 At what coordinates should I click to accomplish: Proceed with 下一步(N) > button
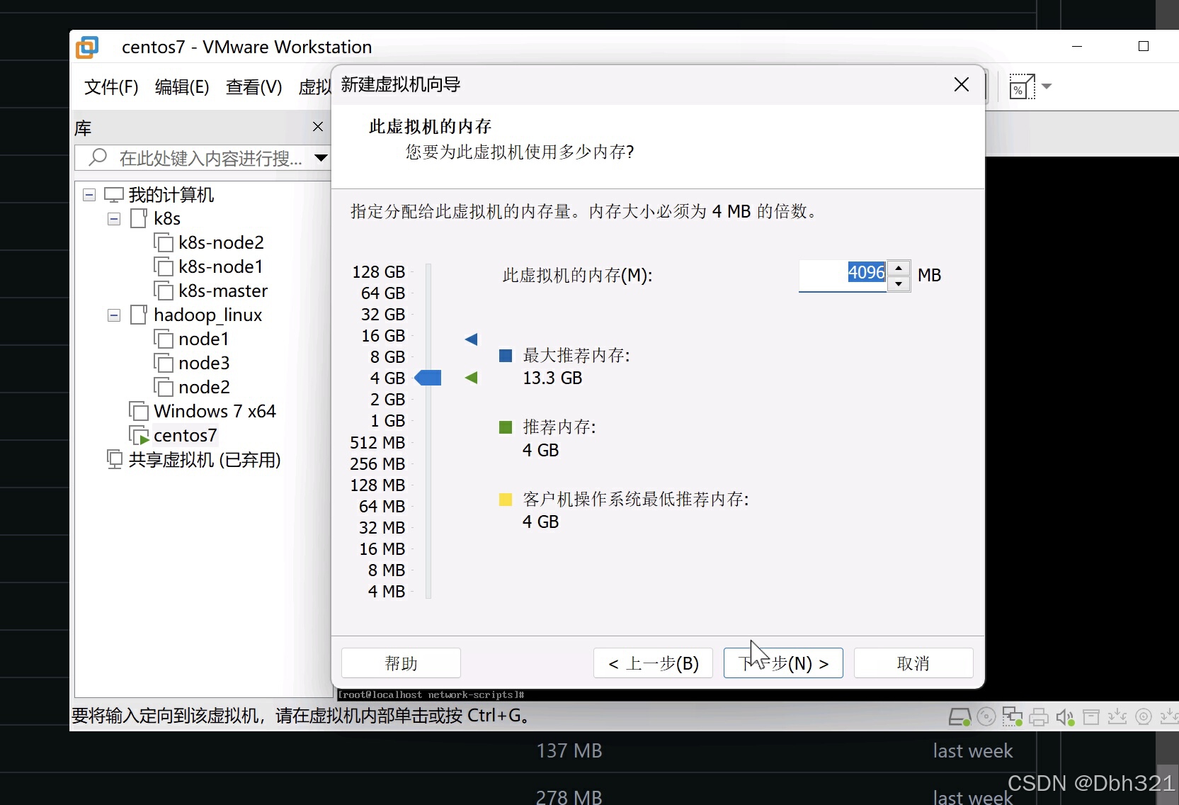pyautogui.click(x=783, y=663)
